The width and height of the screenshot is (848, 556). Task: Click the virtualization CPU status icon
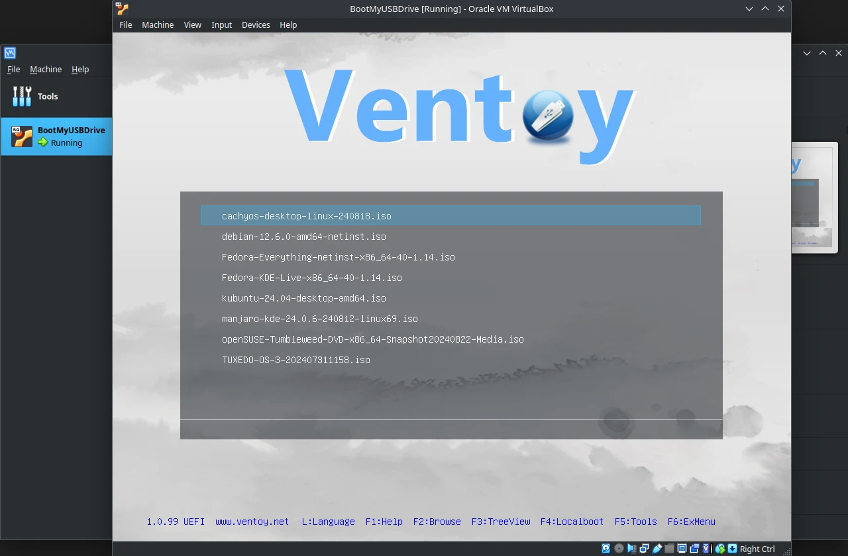pyautogui.click(x=708, y=549)
